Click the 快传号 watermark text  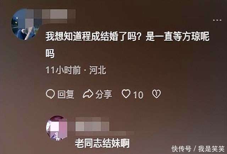pos(181,149)
